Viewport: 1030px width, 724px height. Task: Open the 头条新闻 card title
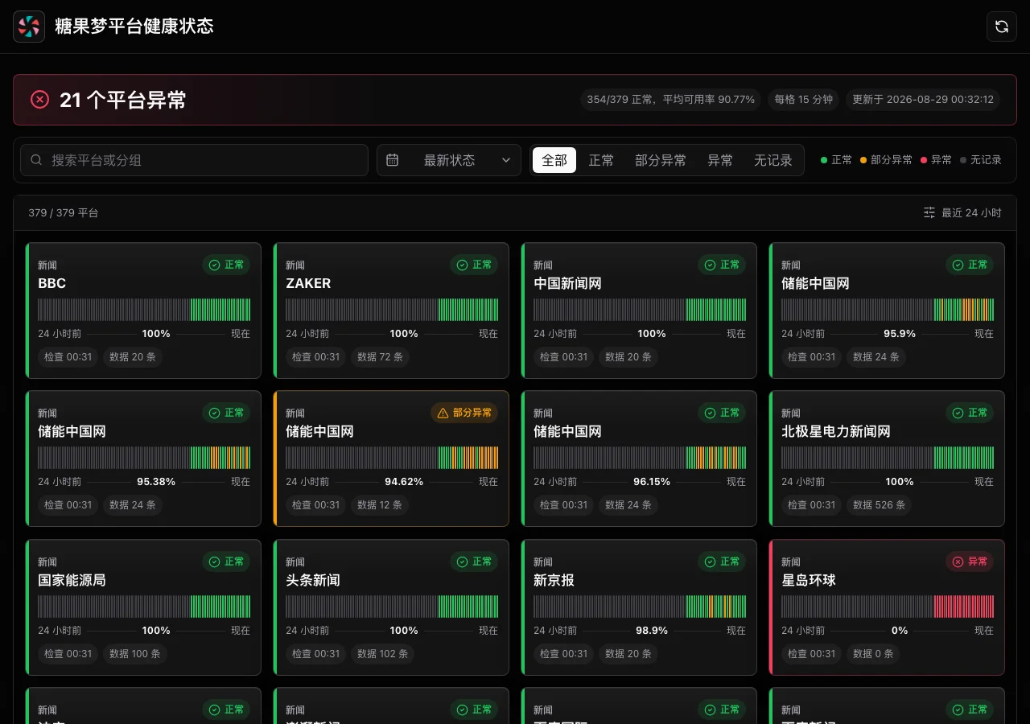[x=313, y=580]
